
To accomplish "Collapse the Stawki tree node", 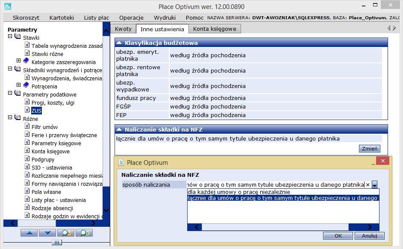I will click(x=10, y=36).
